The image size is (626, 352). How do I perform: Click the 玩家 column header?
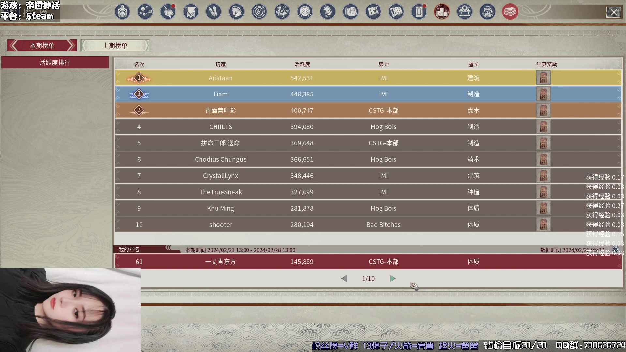pyautogui.click(x=221, y=64)
